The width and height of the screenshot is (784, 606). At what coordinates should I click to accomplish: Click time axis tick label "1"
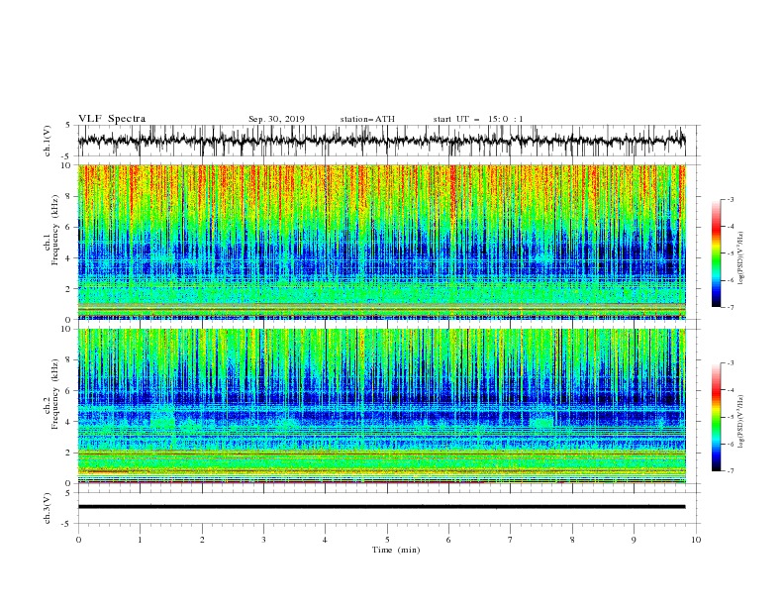point(140,540)
